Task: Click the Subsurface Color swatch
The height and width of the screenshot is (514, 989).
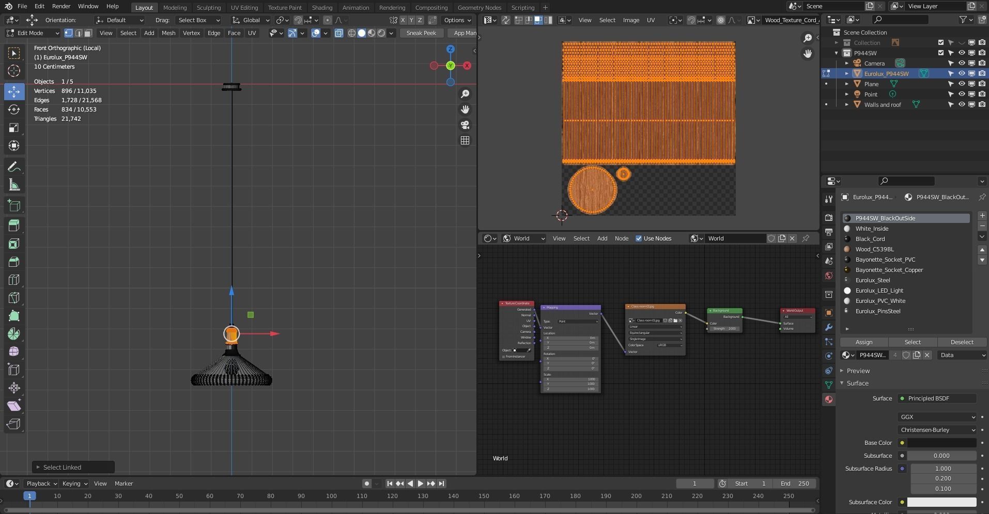Action: [942, 502]
